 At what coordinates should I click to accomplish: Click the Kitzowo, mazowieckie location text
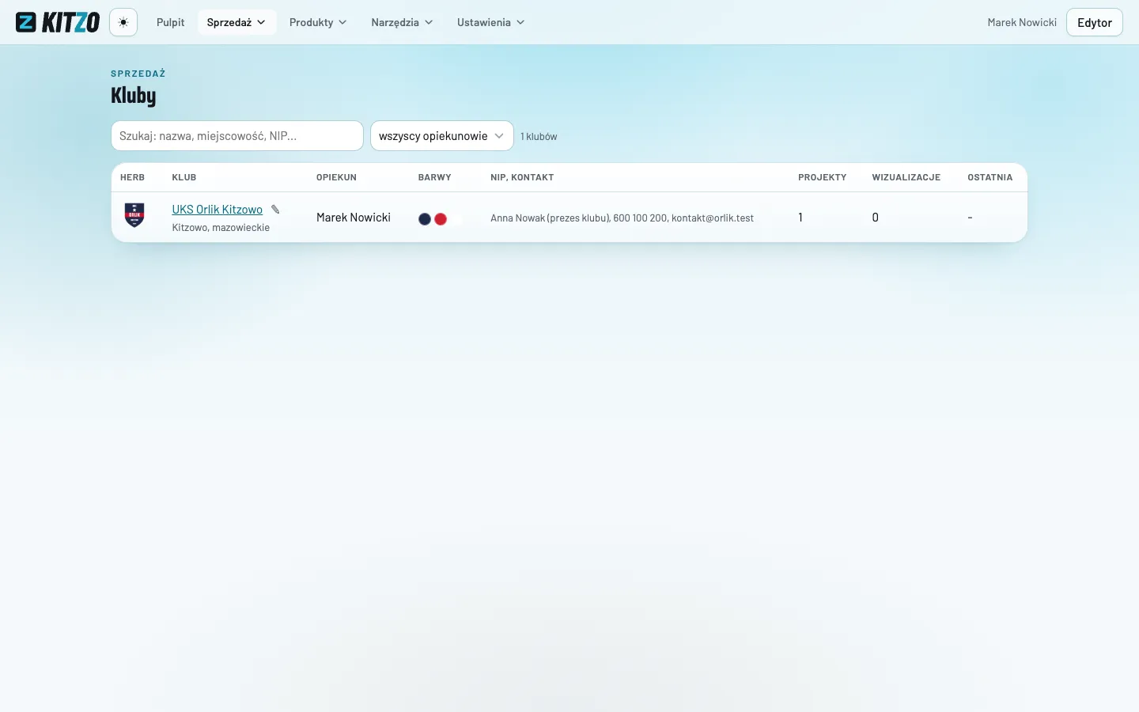tap(221, 228)
